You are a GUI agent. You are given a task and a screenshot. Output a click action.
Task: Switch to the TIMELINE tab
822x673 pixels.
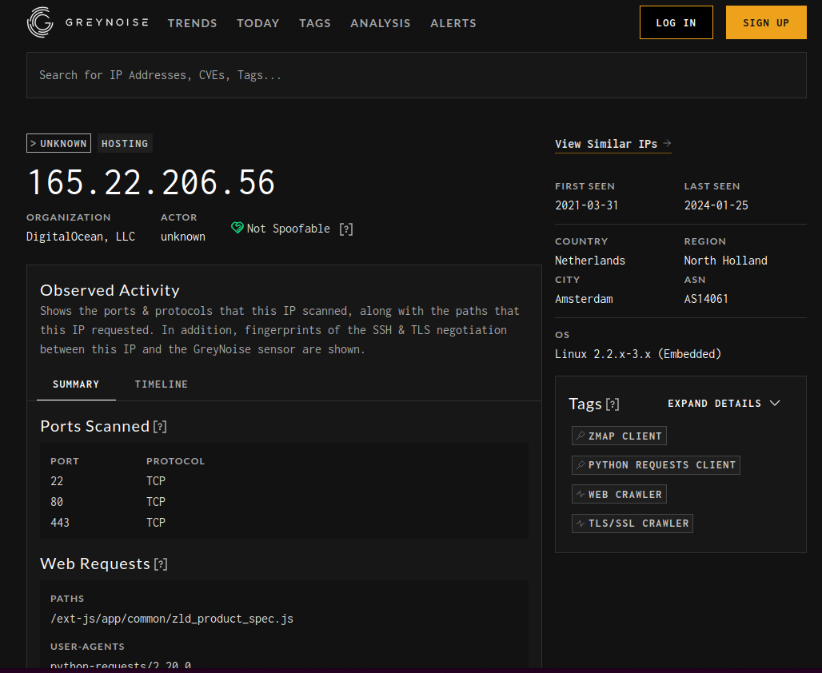(161, 384)
